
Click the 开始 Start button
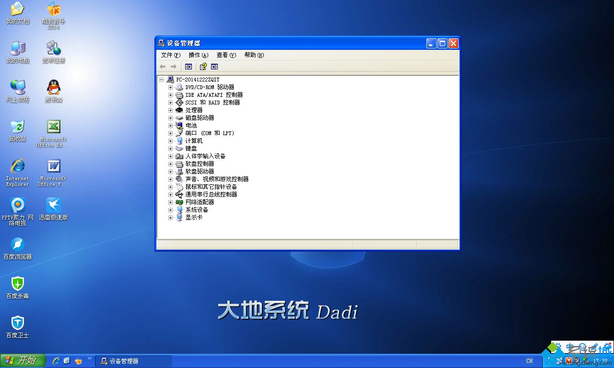click(23, 361)
